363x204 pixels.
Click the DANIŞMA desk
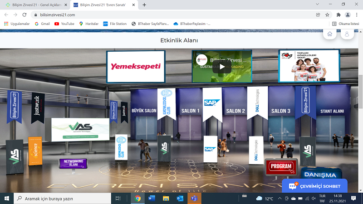click(321, 174)
